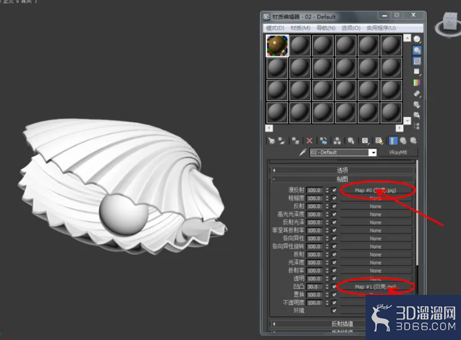Click the sample slots scroll up arrow
This screenshot has height=340, width=461.
pyautogui.click(x=407, y=38)
